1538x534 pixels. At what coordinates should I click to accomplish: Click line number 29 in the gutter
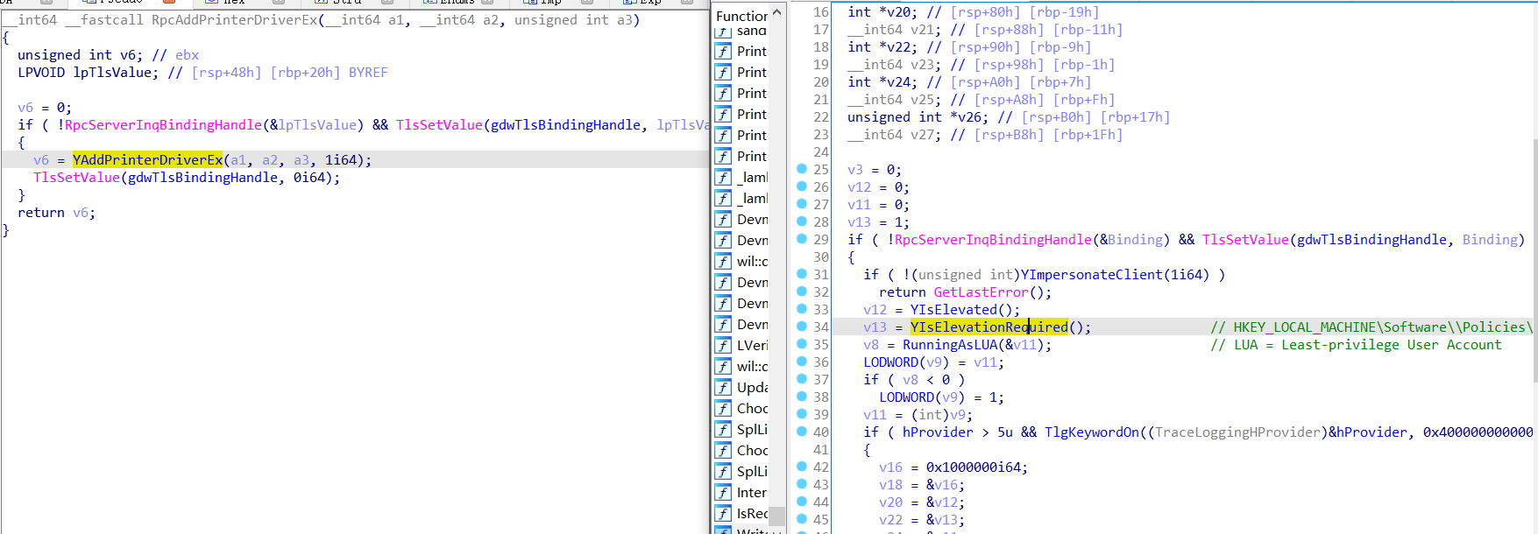point(820,240)
